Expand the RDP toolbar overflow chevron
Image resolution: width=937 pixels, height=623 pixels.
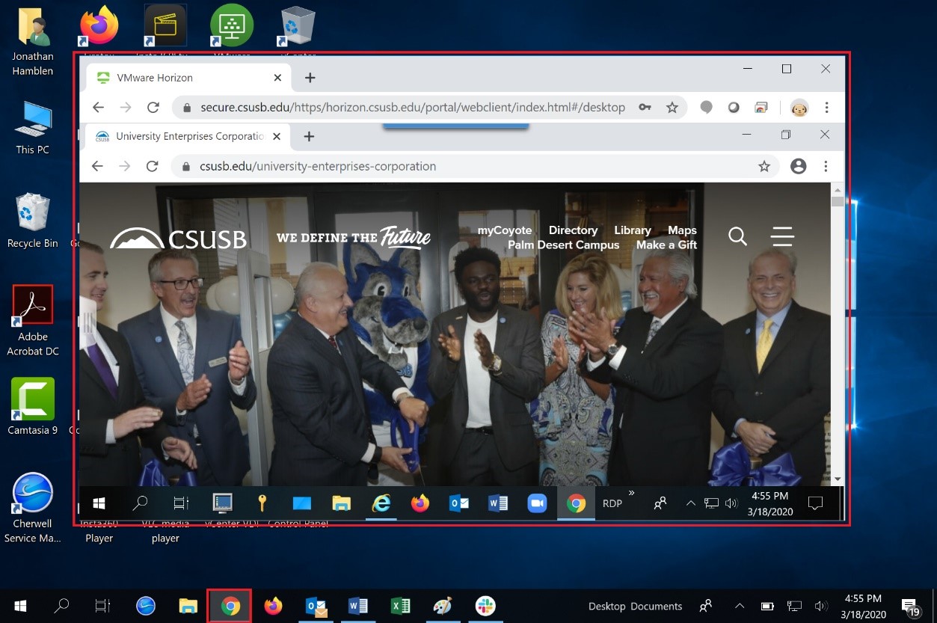pyautogui.click(x=631, y=494)
